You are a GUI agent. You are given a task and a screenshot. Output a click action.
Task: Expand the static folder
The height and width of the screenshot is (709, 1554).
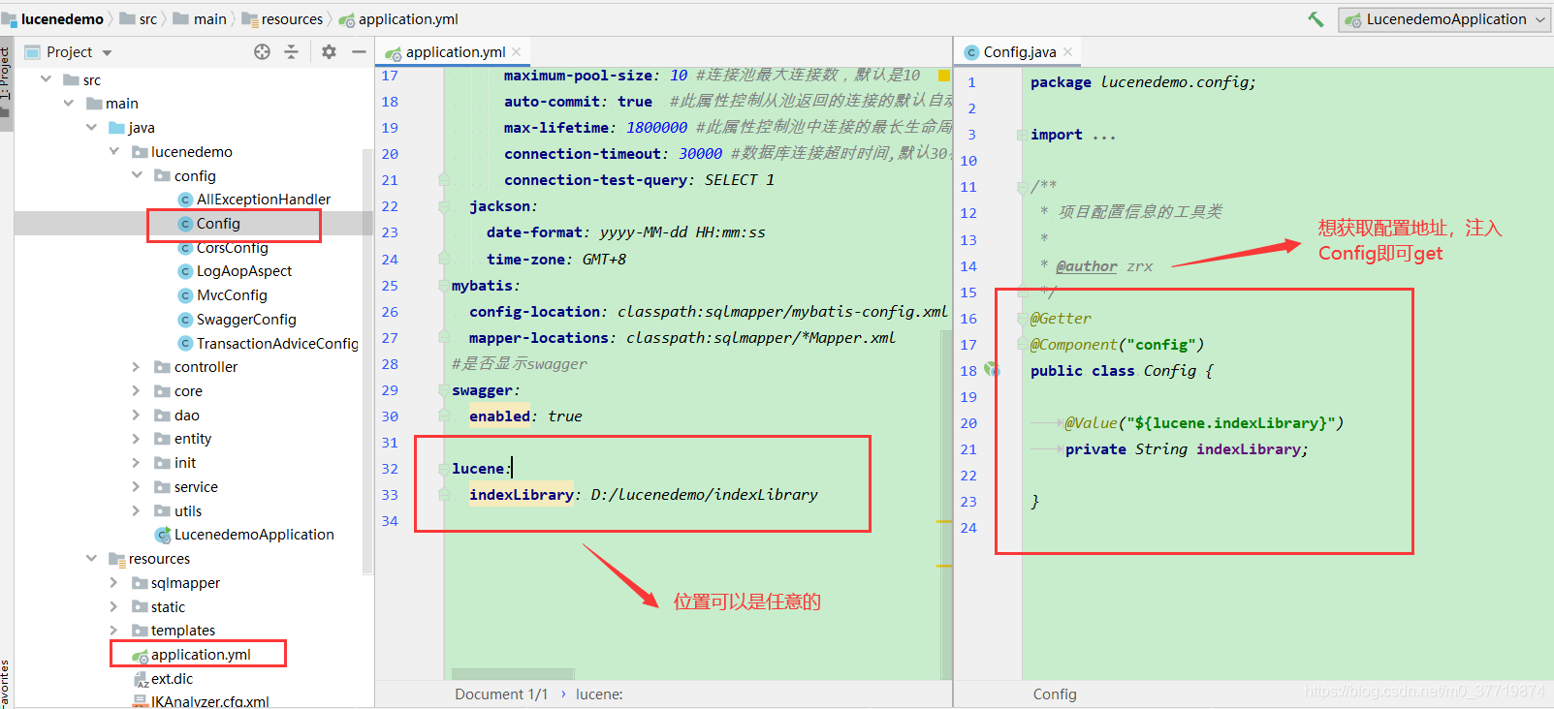(114, 606)
